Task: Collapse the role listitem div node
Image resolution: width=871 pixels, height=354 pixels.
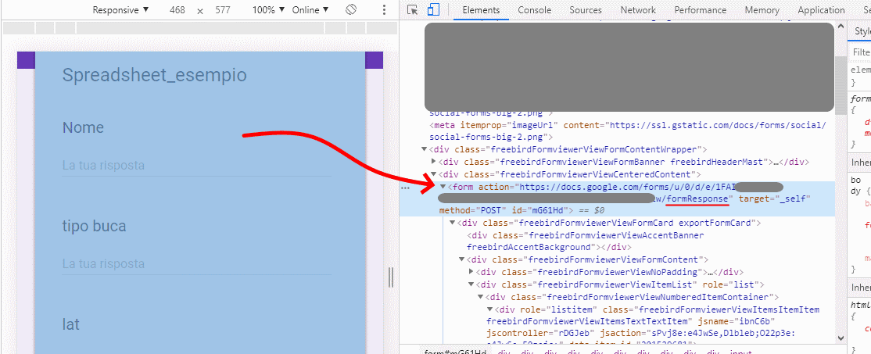Action: [490, 309]
